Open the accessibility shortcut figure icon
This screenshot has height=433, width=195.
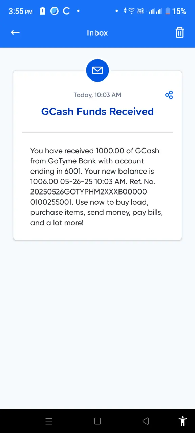(x=183, y=421)
